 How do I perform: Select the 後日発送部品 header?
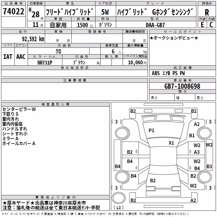[x=74, y=68]
